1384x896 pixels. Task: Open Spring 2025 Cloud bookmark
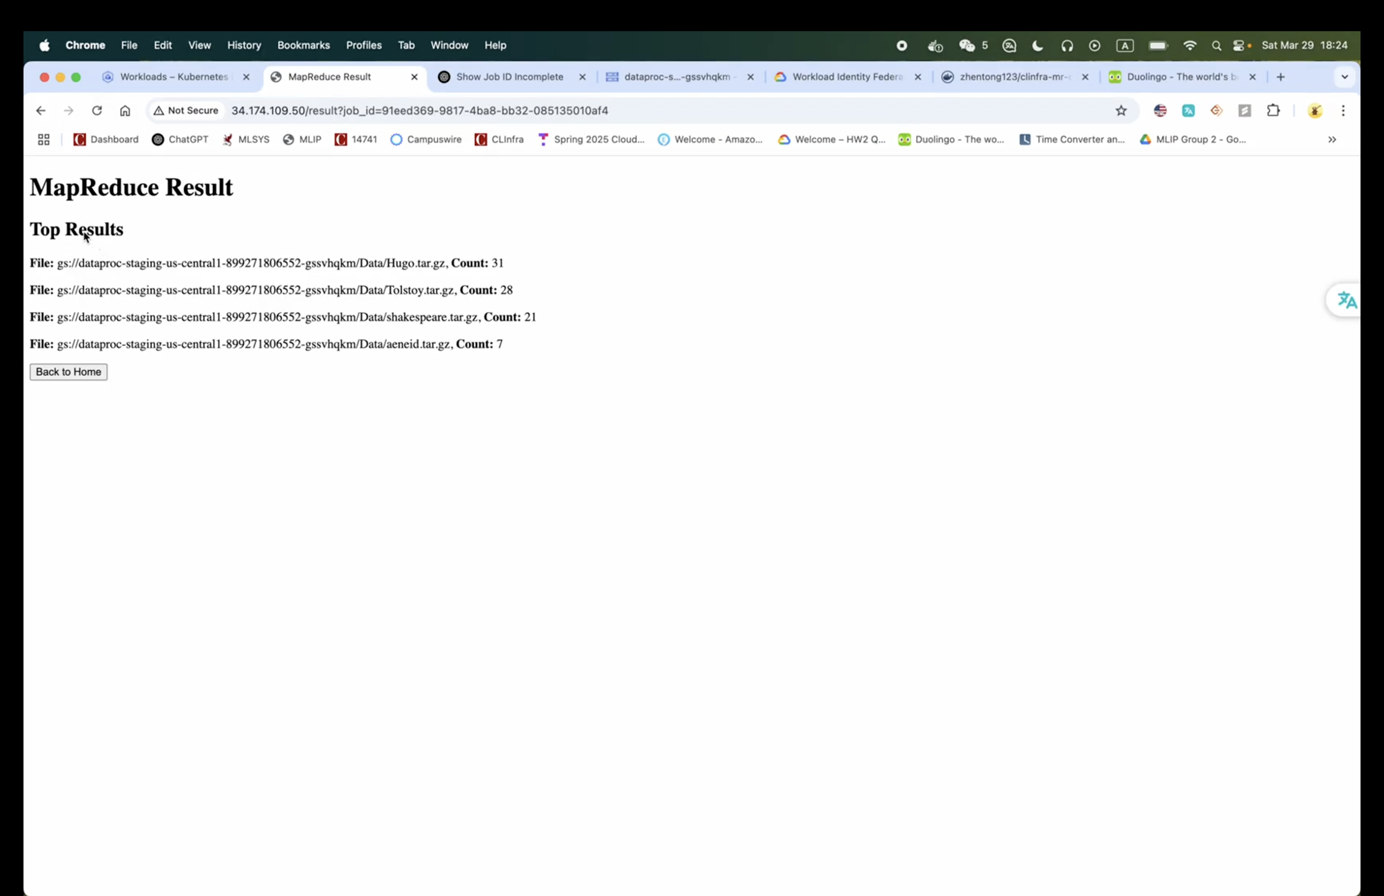[x=592, y=140]
